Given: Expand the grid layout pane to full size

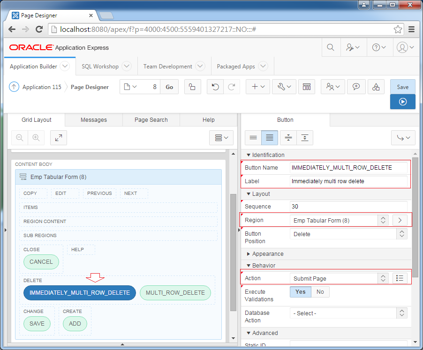Looking at the screenshot, I should click(59, 138).
